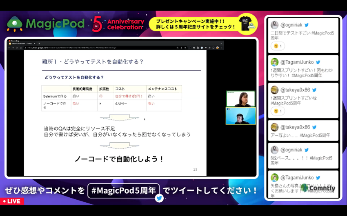347x216 pixels.
Task: Click the 5th Anniversary Celebration emblem
Action: point(118,24)
